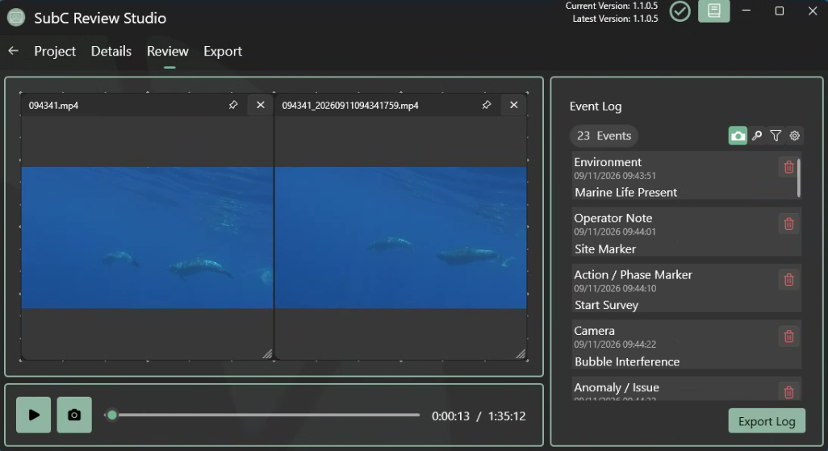
Task: Play the video
Action: click(33, 415)
